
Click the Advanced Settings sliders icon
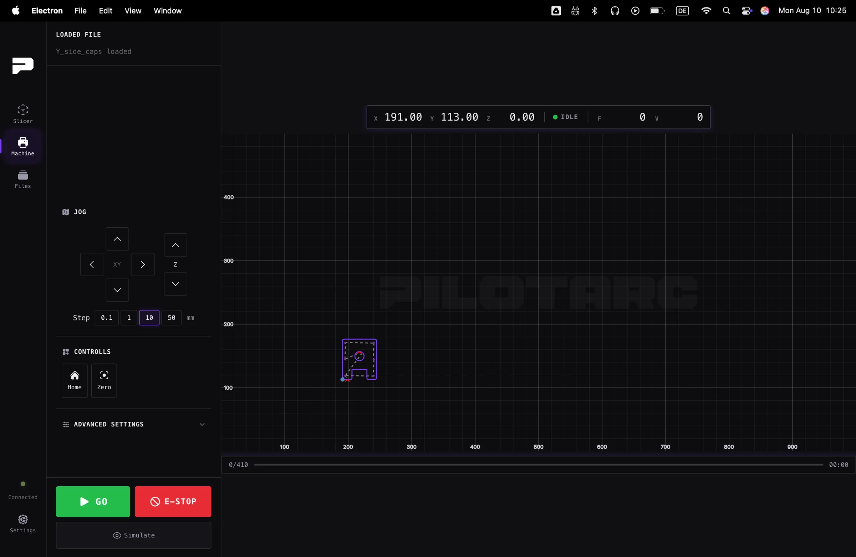(x=66, y=425)
